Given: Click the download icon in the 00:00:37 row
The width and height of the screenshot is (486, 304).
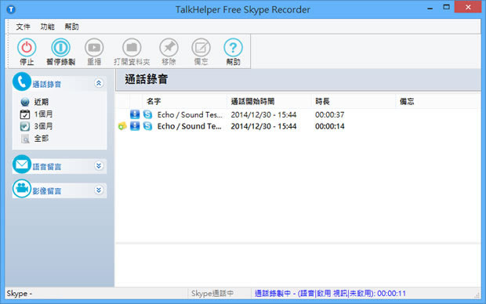Looking at the screenshot, I should click(x=135, y=114).
